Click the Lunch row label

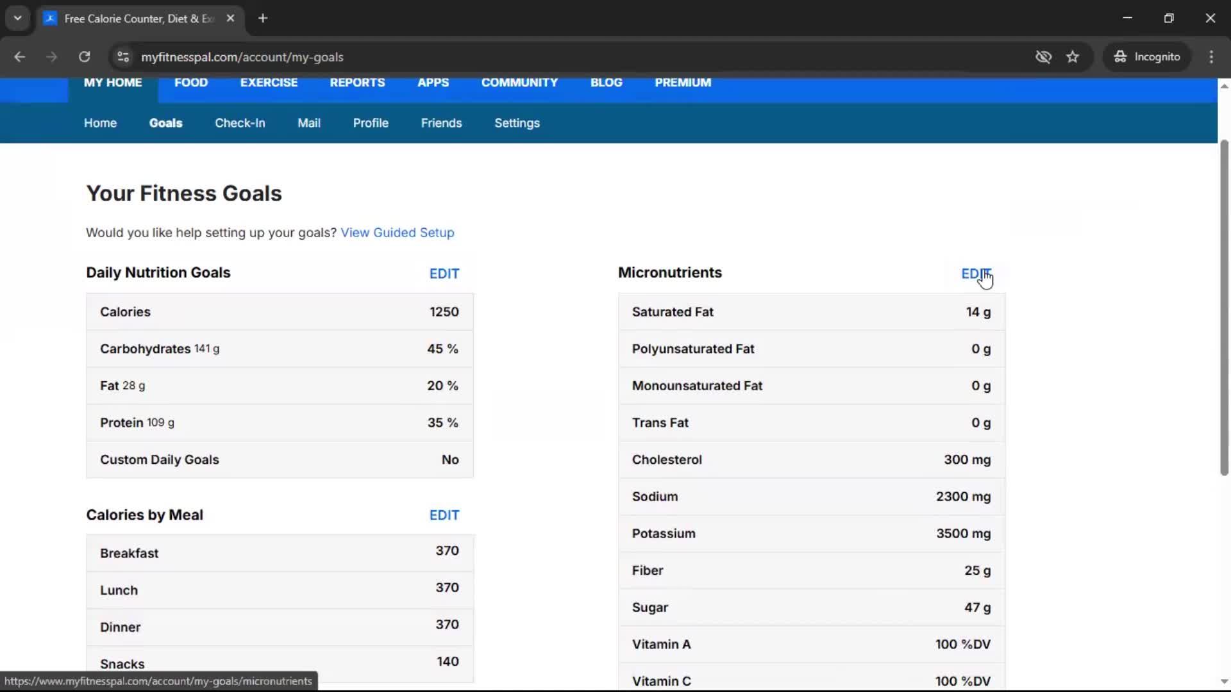(119, 590)
